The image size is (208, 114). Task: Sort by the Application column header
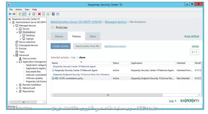click(153, 63)
